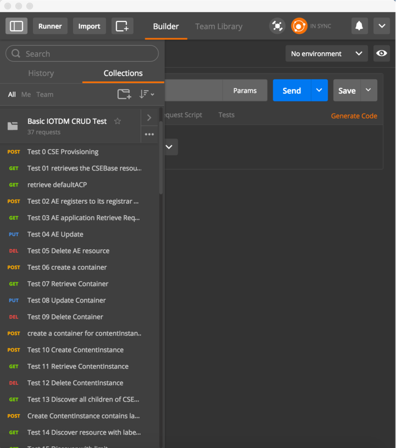Click the Runner button
The width and height of the screenshot is (396, 448).
tap(50, 26)
